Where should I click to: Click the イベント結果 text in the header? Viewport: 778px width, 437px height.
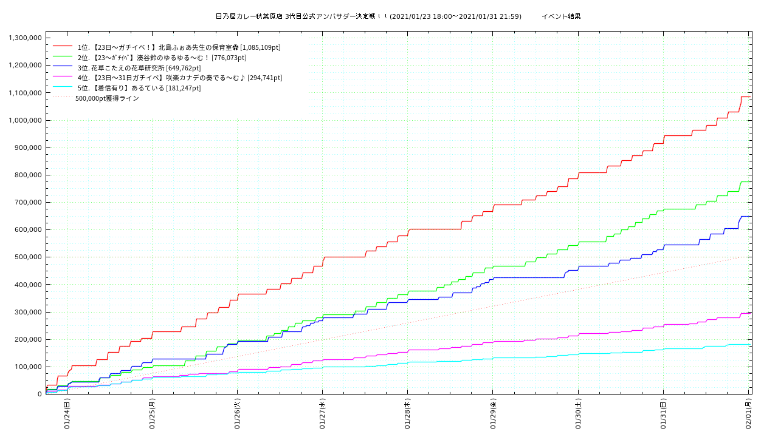pyautogui.click(x=561, y=16)
